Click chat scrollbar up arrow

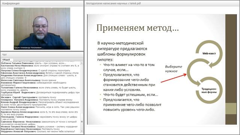coord(82,63)
